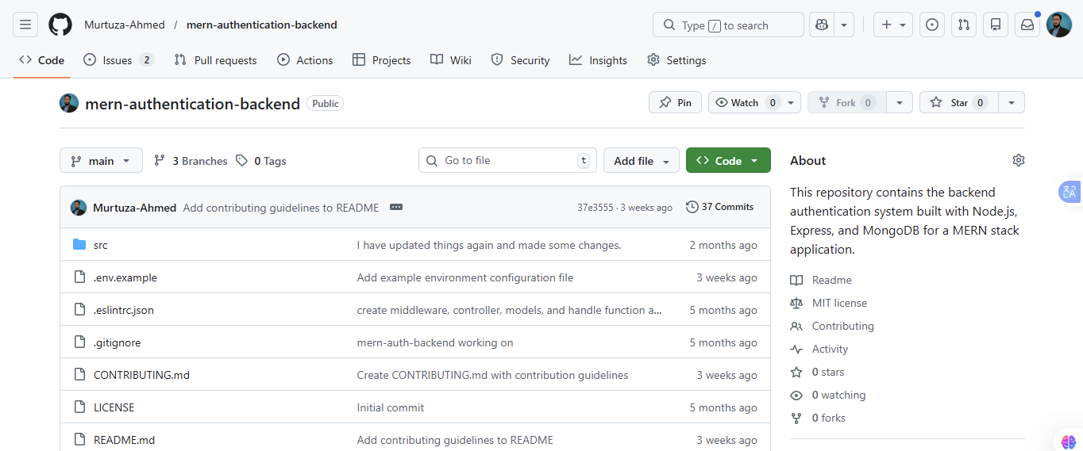This screenshot has height=451, width=1083.
Task: Click the file icon beside .gitignore
Action: [x=79, y=342]
